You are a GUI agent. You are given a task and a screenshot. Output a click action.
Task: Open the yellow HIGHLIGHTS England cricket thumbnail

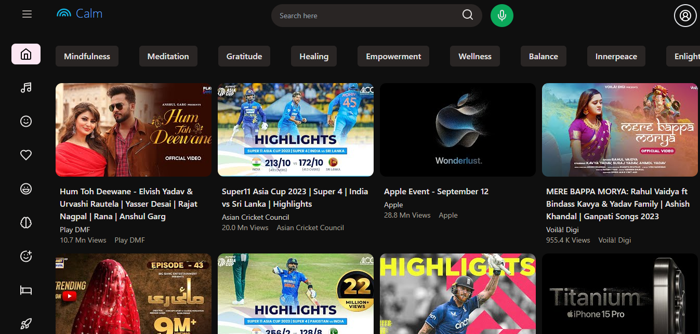pos(458,293)
